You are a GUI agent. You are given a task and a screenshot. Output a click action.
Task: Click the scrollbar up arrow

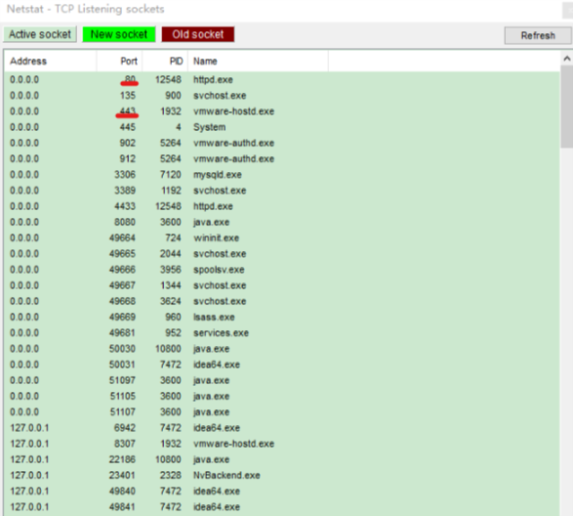pyautogui.click(x=567, y=59)
